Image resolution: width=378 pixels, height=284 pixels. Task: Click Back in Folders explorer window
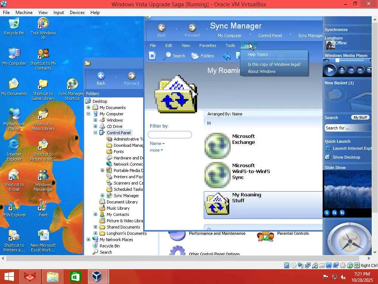click(101, 78)
